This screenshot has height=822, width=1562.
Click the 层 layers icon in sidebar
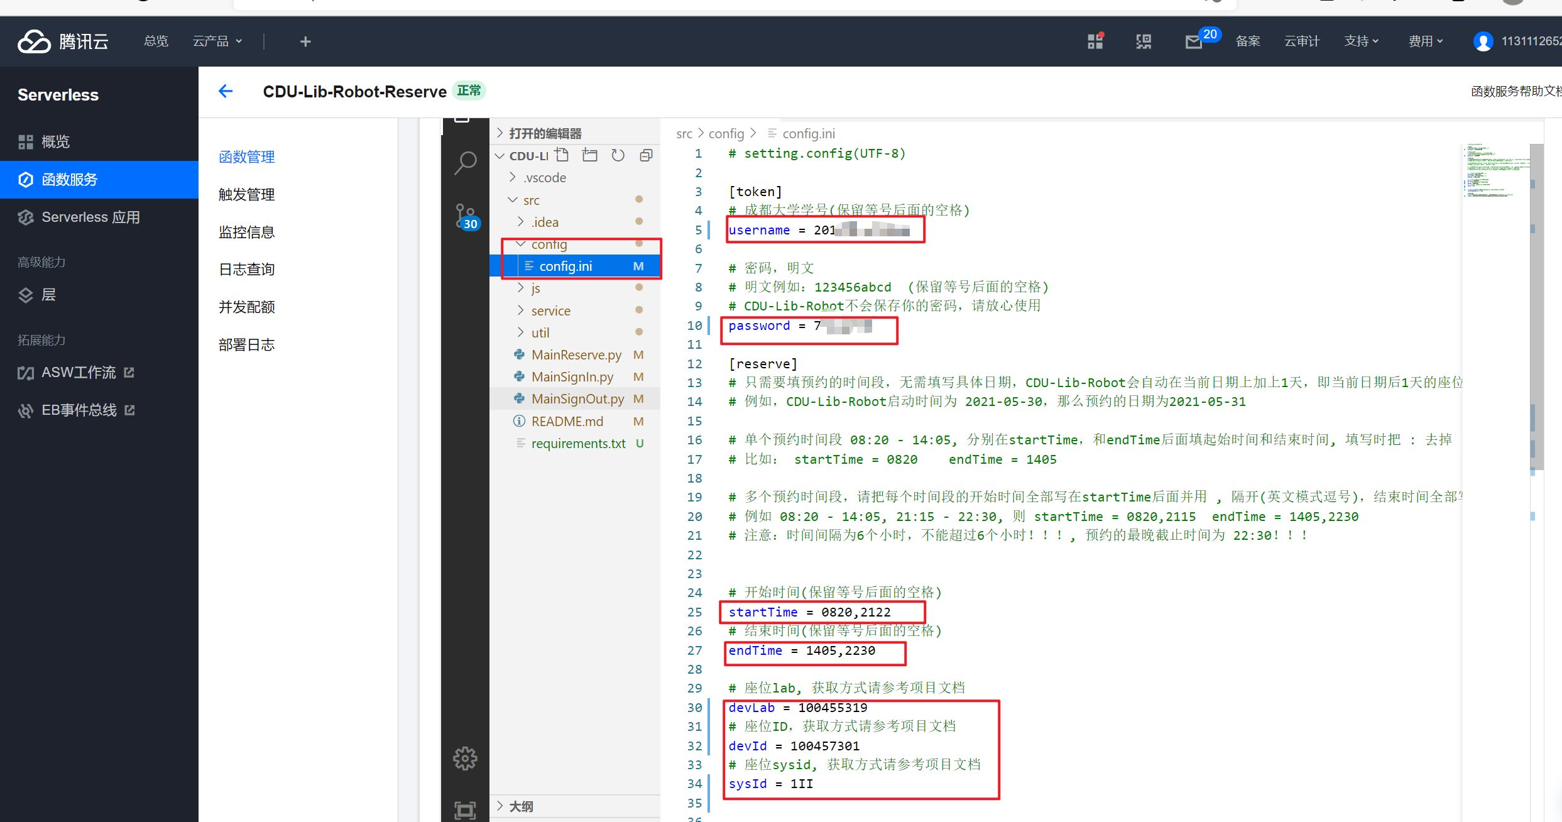[26, 295]
